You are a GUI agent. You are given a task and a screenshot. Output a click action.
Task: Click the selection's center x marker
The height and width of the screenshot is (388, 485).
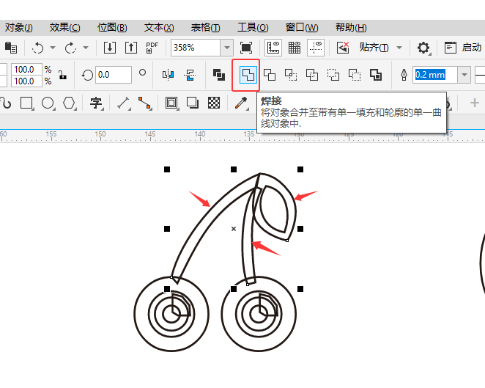point(234,229)
